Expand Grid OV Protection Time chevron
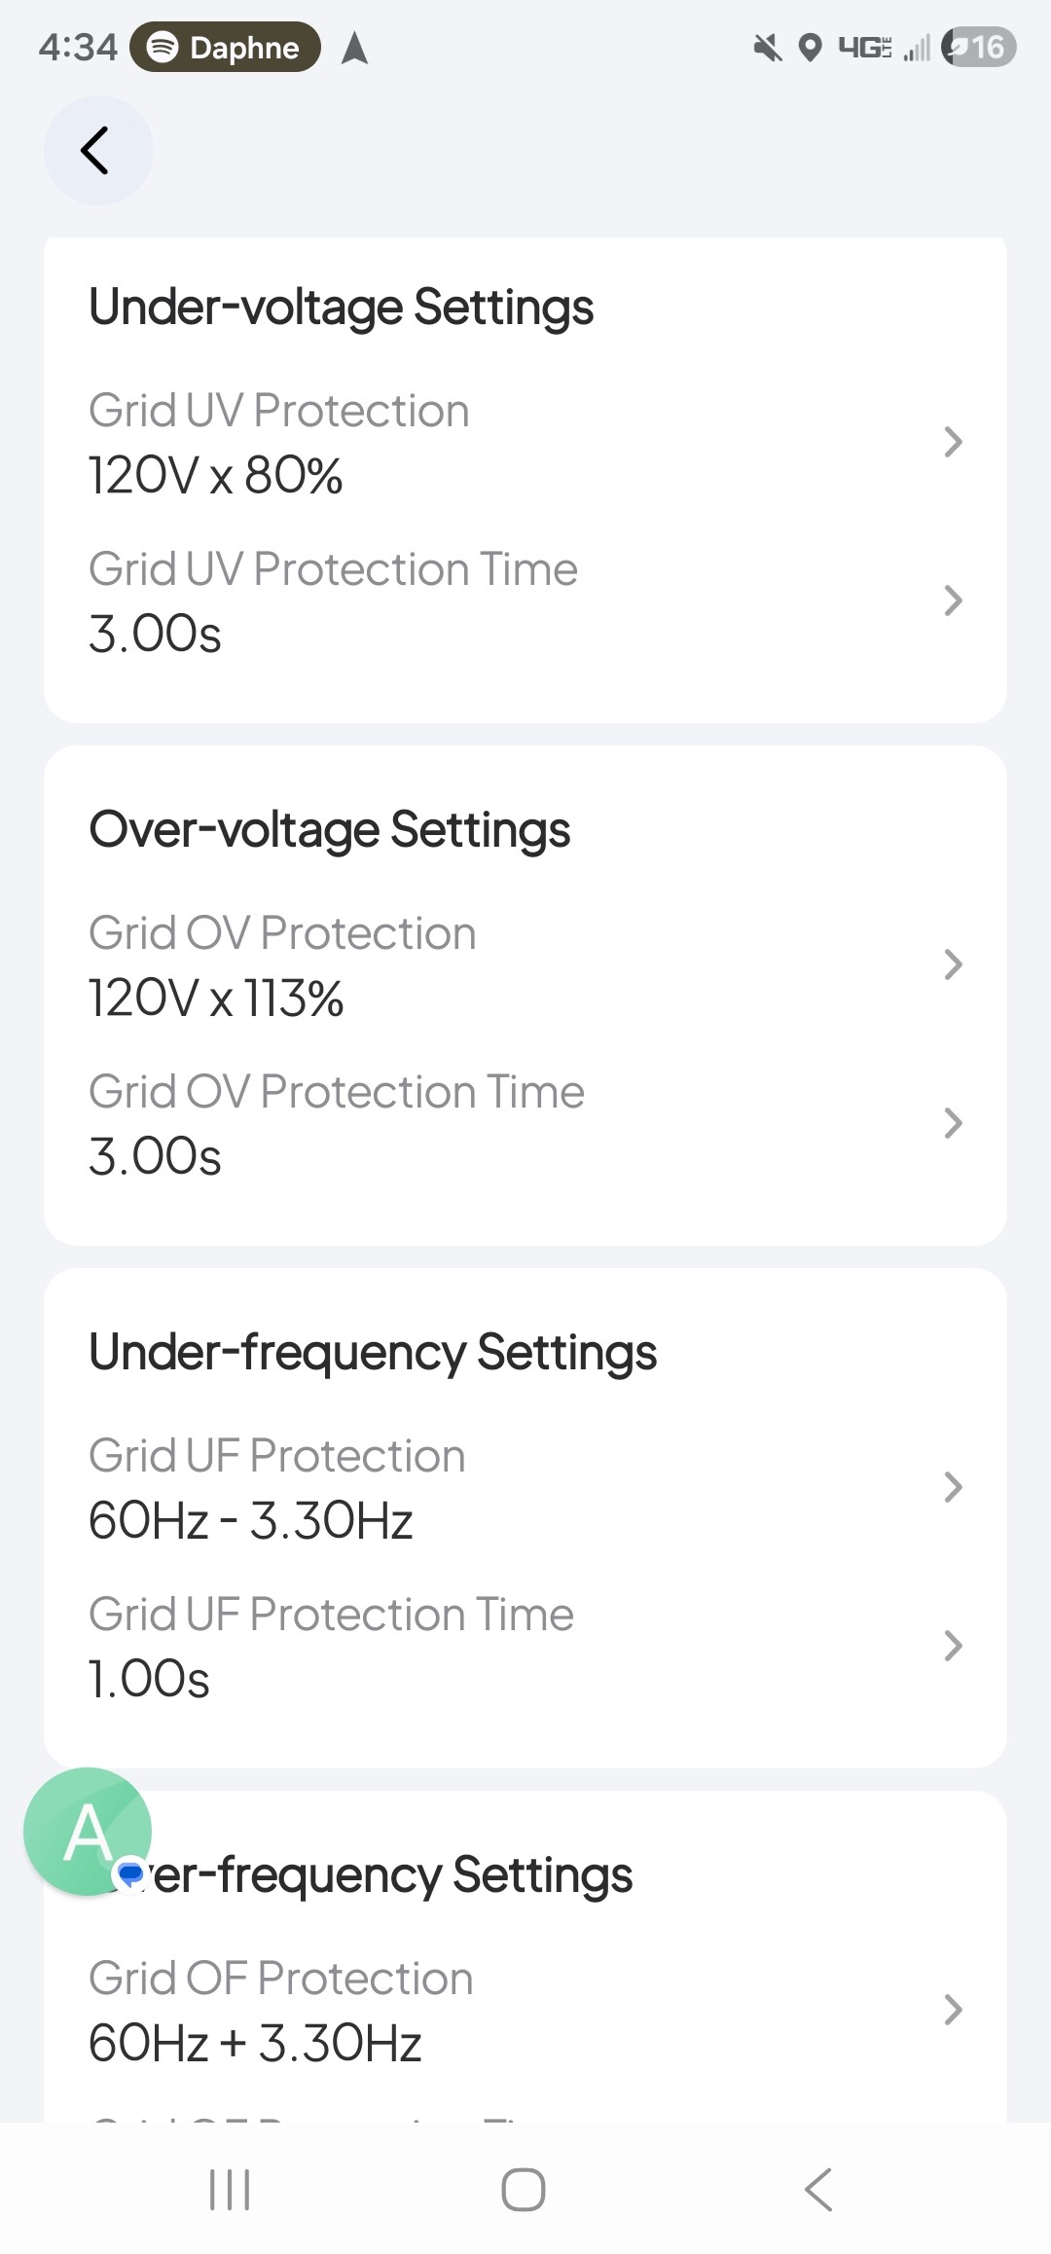The height and width of the screenshot is (2254, 1051). [953, 1123]
